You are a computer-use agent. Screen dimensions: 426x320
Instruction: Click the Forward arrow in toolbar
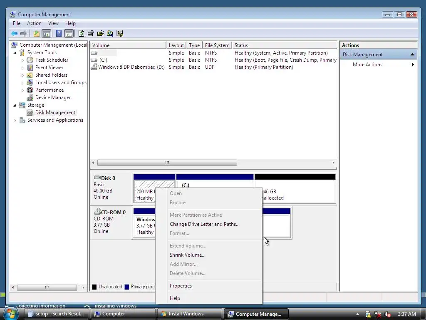(24, 33)
